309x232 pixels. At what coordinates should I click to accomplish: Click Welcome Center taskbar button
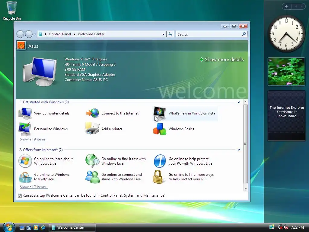tap(72, 227)
